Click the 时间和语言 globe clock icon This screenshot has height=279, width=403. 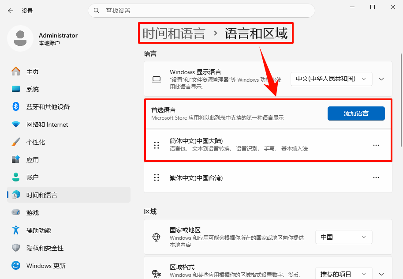point(16,195)
